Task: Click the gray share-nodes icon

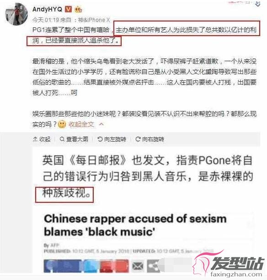Action: point(153,266)
